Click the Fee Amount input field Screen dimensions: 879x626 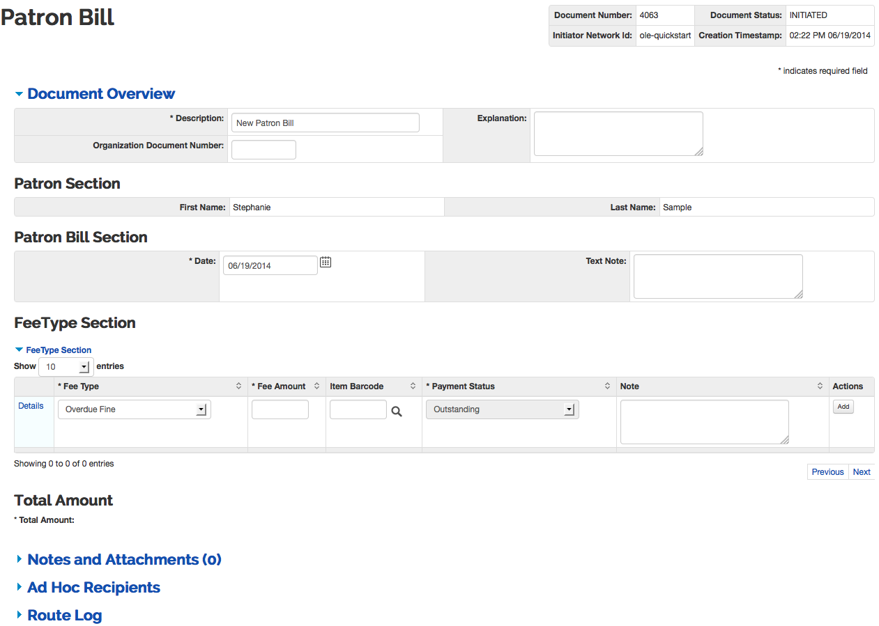click(x=280, y=409)
